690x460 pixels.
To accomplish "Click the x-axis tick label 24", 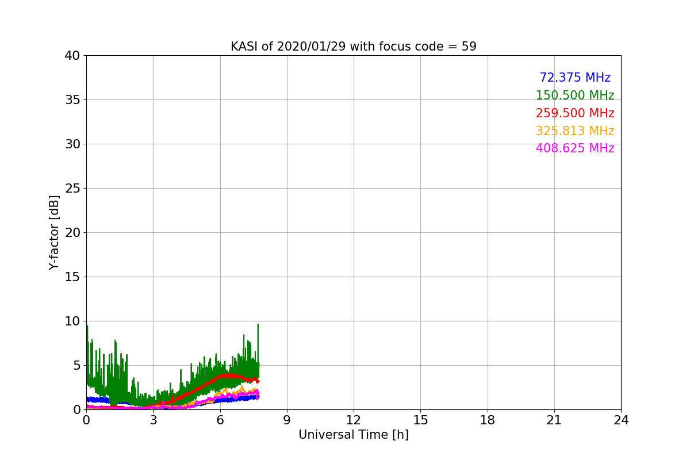I will pos(621,420).
